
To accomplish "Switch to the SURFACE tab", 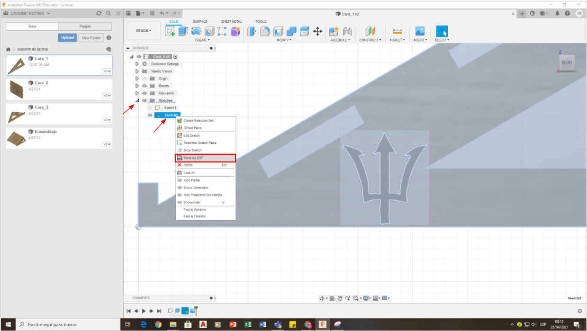I will (x=200, y=21).
